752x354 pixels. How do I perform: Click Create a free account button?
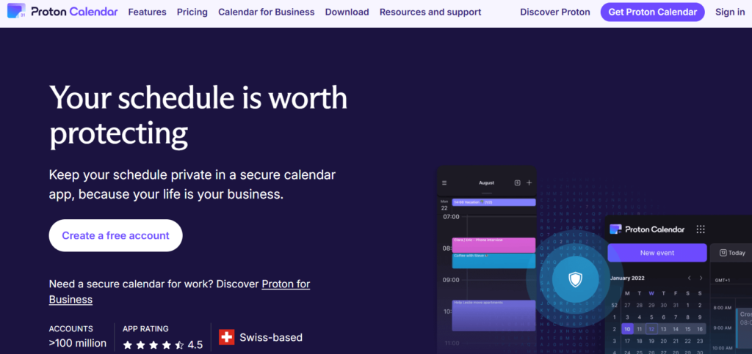[x=115, y=235]
